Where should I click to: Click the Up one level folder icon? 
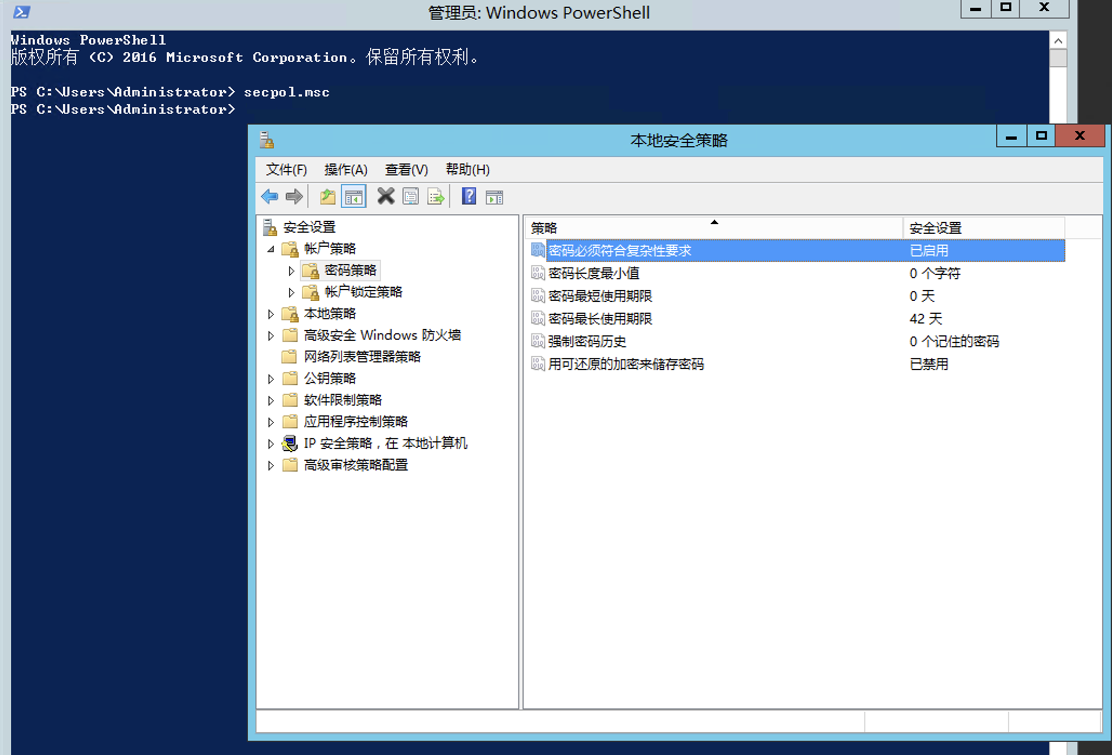[328, 197]
